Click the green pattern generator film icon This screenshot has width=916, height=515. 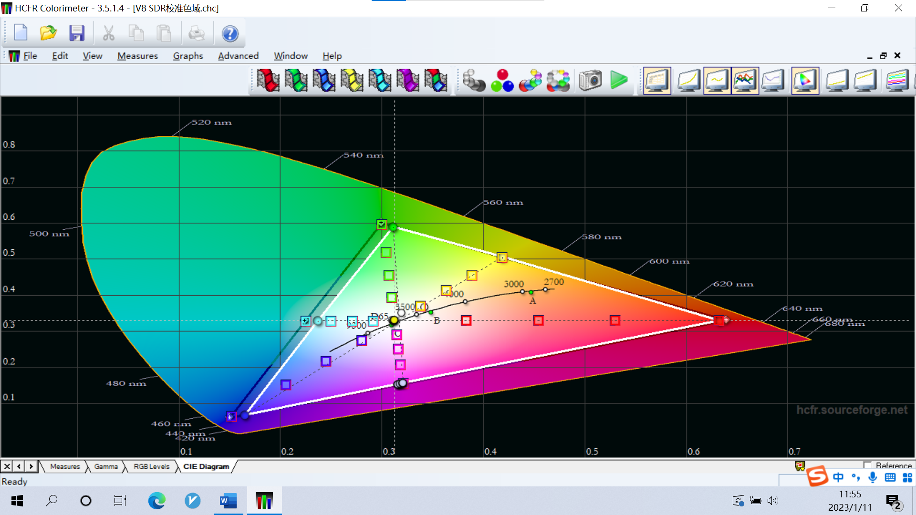click(296, 81)
